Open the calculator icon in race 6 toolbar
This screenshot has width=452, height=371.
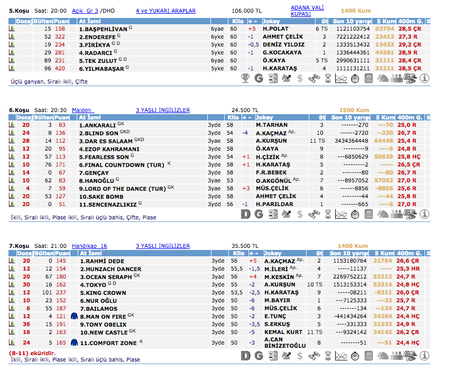click(369, 214)
